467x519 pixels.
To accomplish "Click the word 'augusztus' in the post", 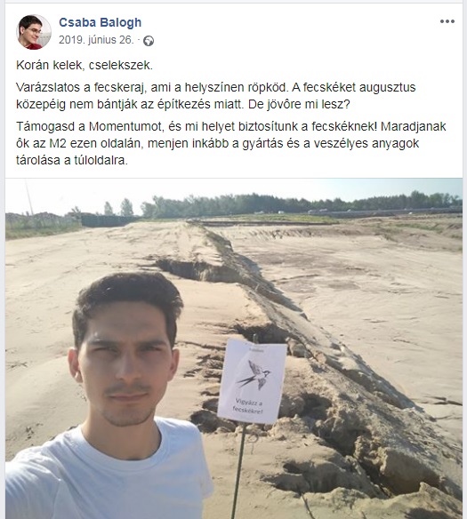I will click(387, 88).
